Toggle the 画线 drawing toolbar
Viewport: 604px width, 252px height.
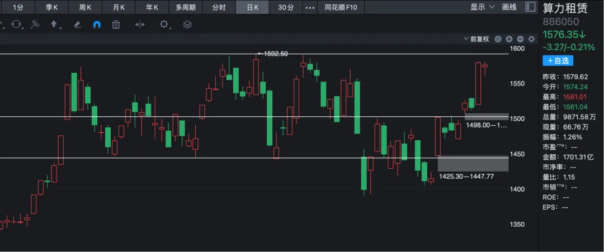click(509, 7)
